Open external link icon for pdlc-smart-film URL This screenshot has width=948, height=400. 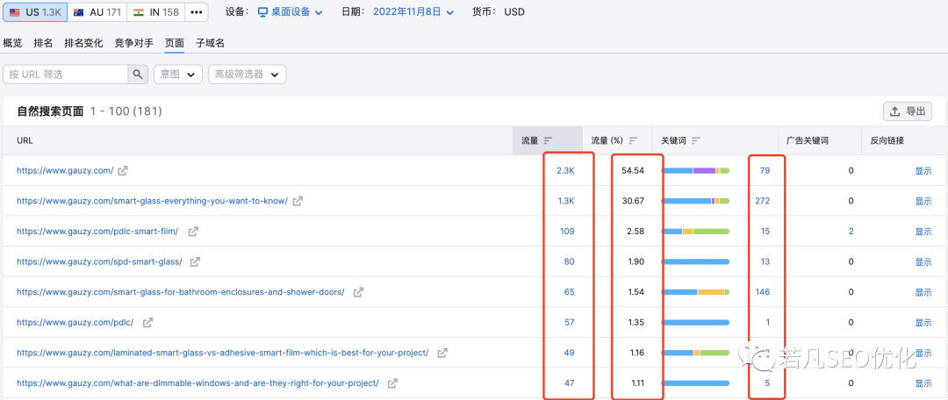193,232
